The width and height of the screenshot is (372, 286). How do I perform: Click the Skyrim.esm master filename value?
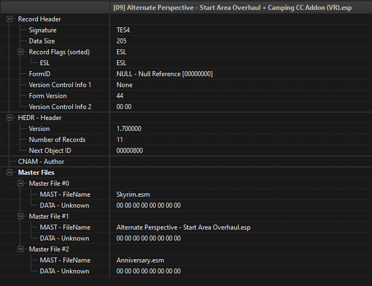pyautogui.click(x=133, y=195)
